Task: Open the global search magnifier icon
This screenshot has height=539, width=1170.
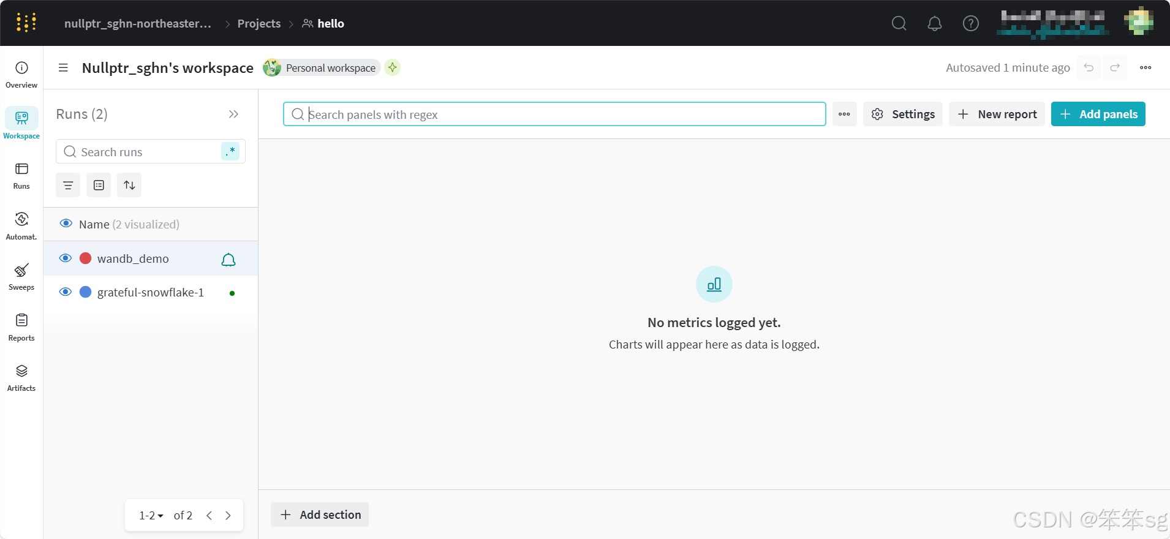Action: (899, 23)
